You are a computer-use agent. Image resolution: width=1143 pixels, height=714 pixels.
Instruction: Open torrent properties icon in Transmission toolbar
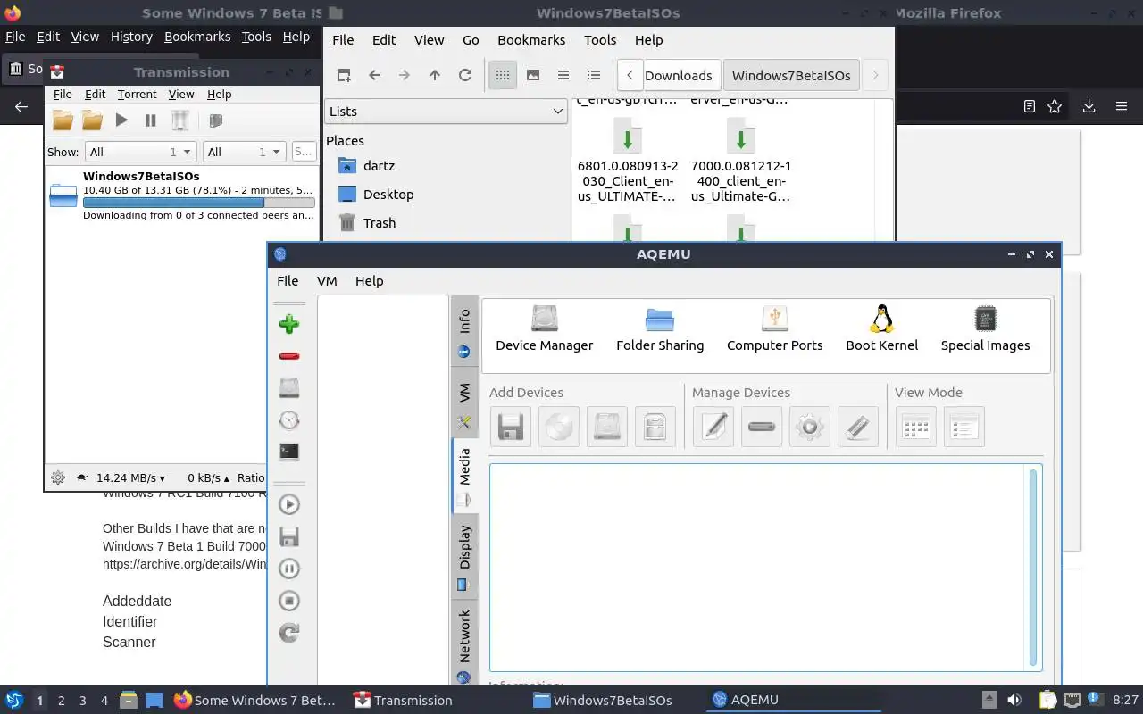point(215,120)
